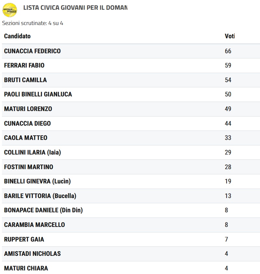Image resolution: width=260 pixels, height=274 pixels.
Task: Click Binelli Ginevra (Lucìn) candidate name
Action: coord(37,181)
